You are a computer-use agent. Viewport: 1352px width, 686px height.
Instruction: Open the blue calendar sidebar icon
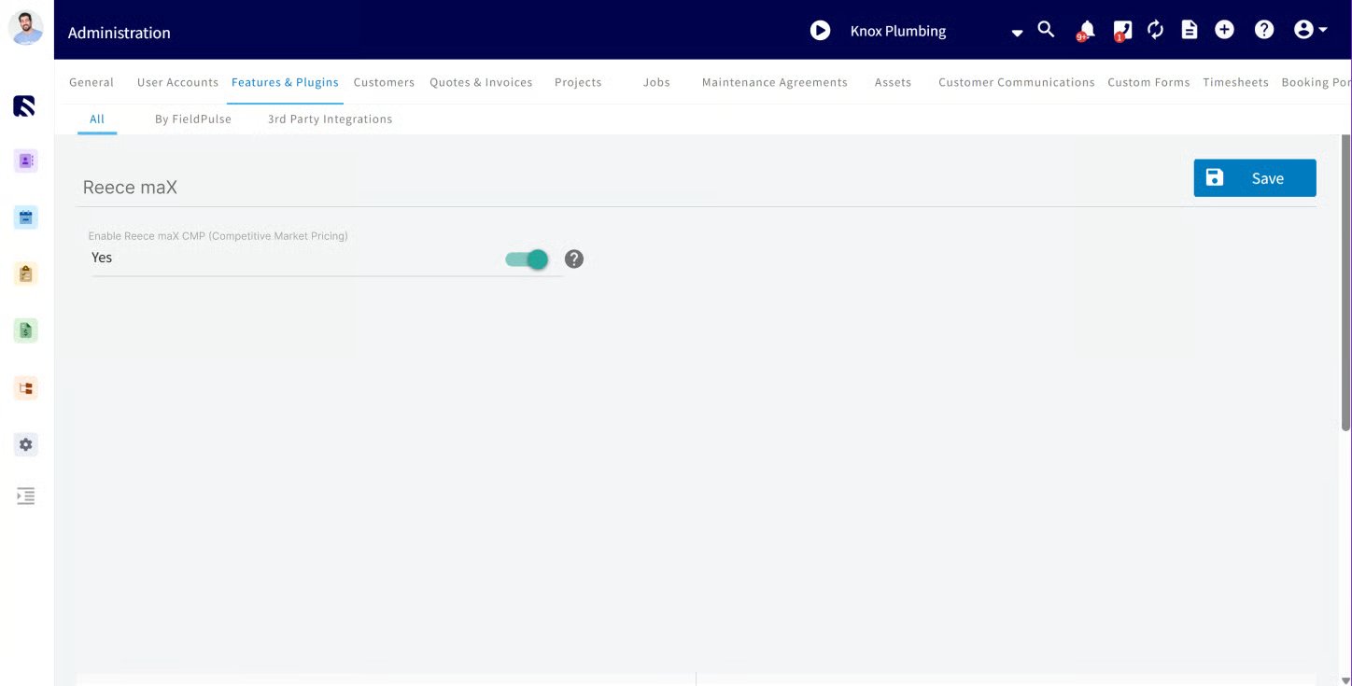point(26,217)
